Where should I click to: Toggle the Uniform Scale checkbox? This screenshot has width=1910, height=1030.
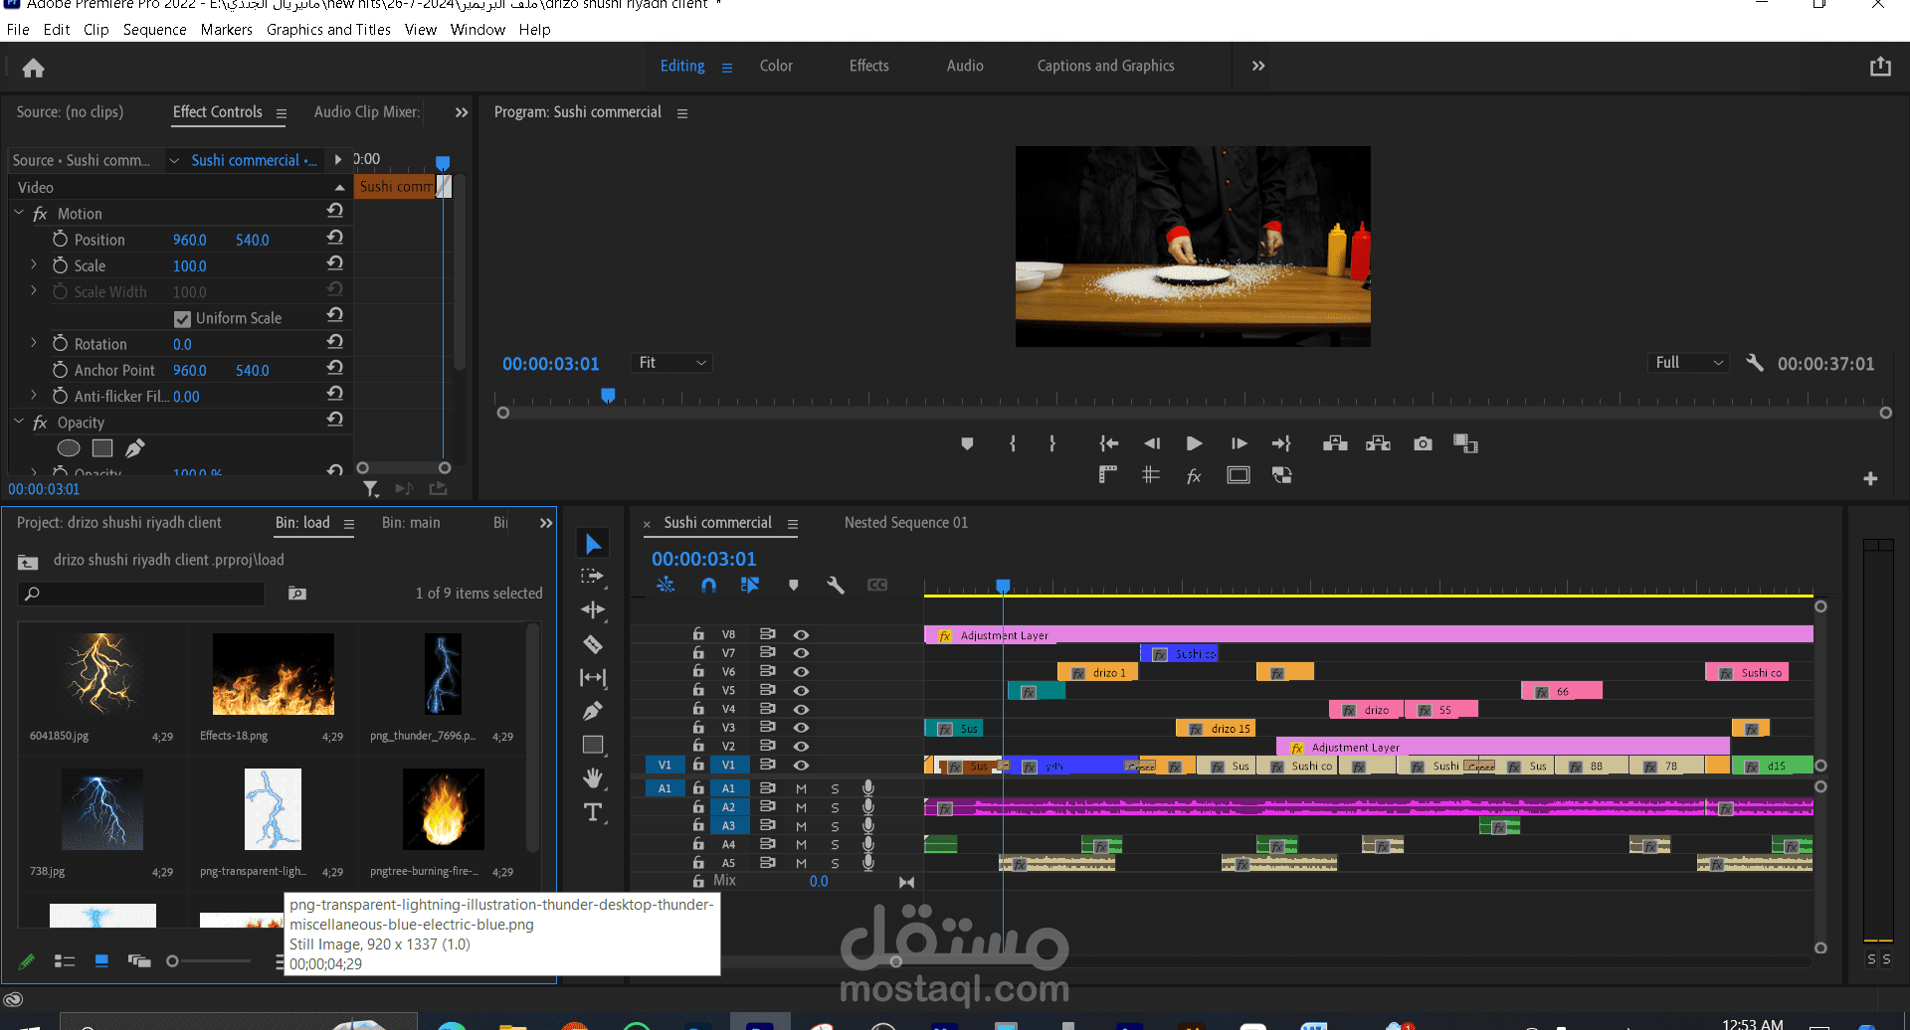[x=182, y=319]
